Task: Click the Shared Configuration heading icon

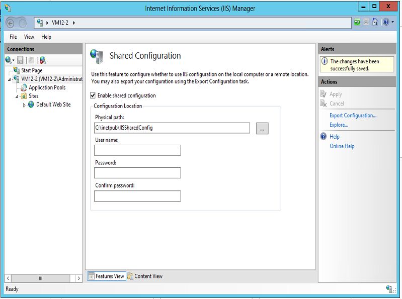Action: point(97,56)
